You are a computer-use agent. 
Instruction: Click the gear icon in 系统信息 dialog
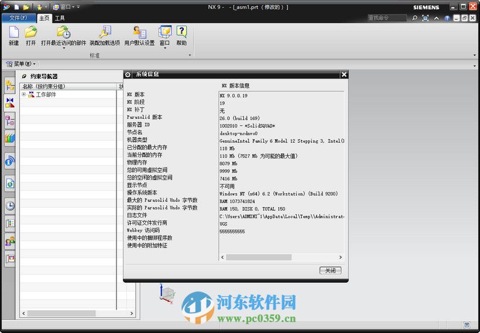[x=128, y=74]
